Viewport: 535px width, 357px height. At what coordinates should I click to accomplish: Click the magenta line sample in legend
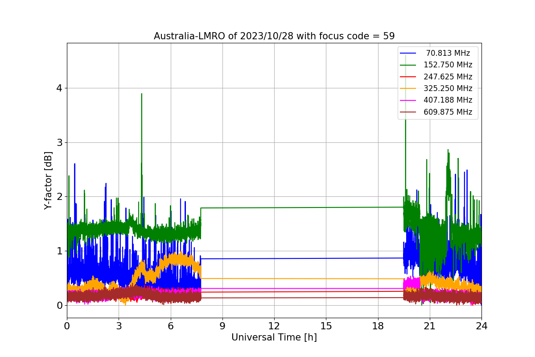tap(408, 100)
